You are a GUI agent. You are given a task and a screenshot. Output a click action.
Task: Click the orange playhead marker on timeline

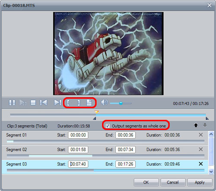click(96, 112)
